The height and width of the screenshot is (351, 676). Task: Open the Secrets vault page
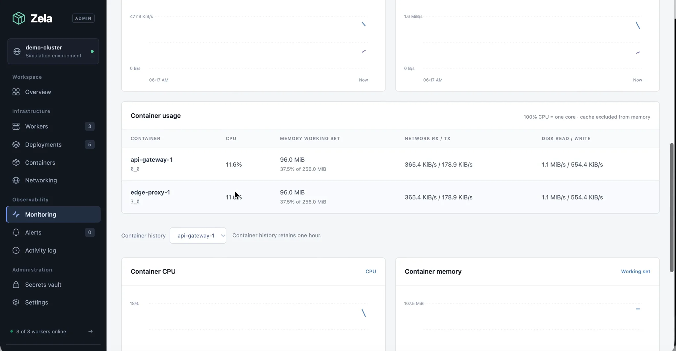tap(53, 285)
